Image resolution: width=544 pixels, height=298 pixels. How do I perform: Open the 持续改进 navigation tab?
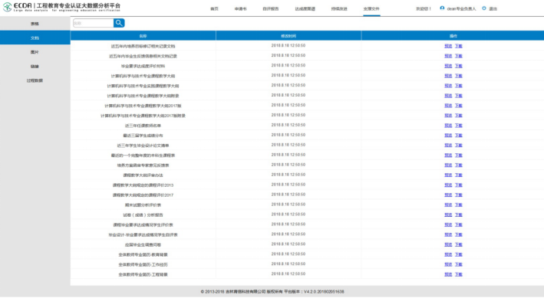(x=339, y=8)
